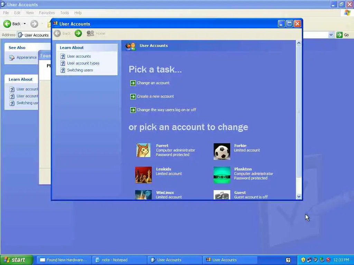Screen dimensions: 354x265
Task: Click the green Go arrow button
Action: (339, 35)
